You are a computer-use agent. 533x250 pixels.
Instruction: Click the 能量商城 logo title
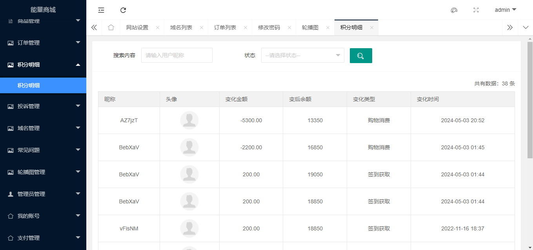(43, 10)
